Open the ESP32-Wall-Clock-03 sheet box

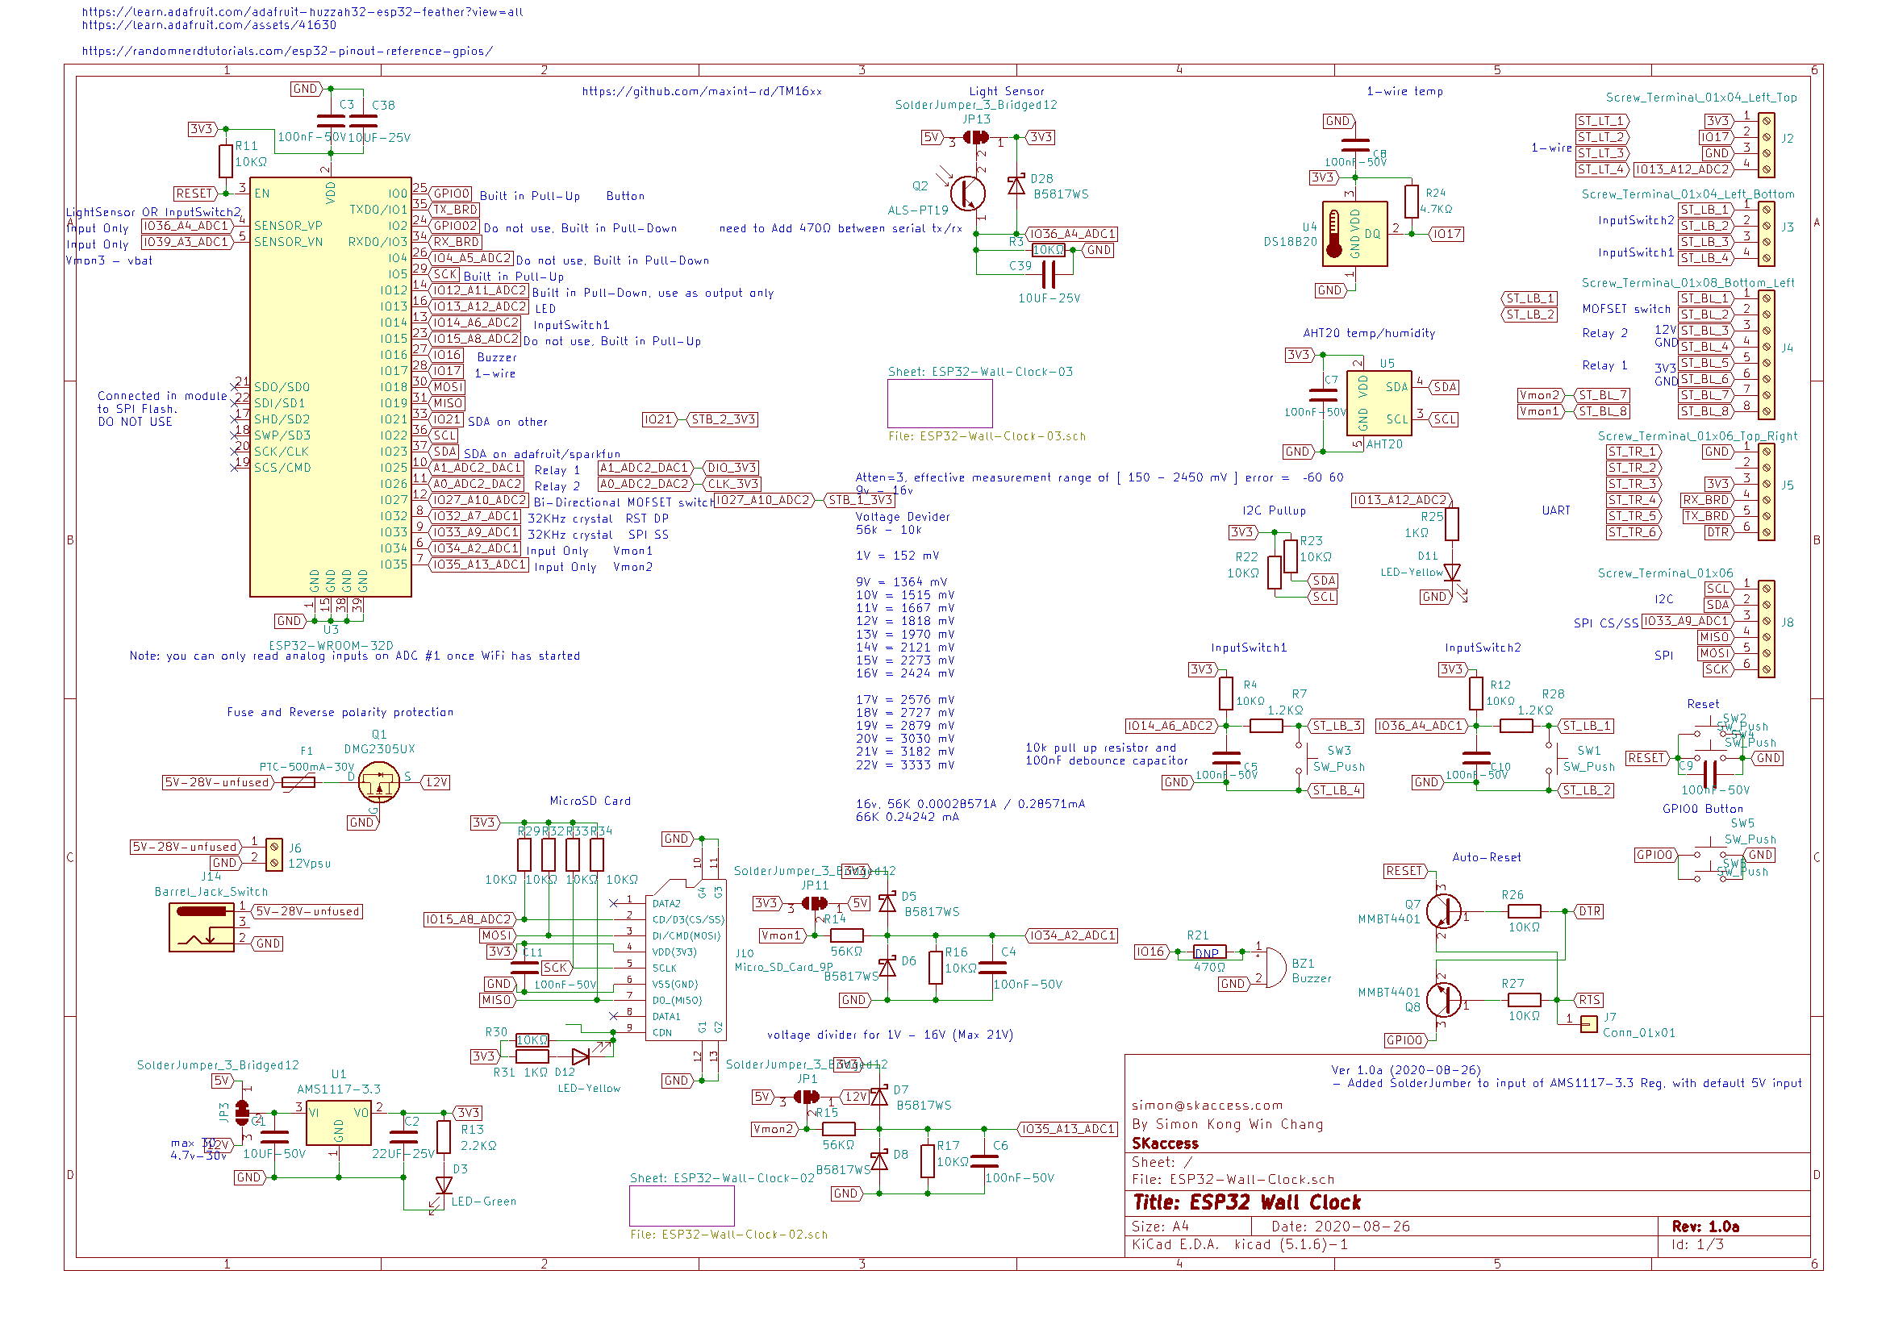click(940, 403)
